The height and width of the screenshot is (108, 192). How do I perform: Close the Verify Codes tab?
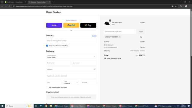pos(25,2)
